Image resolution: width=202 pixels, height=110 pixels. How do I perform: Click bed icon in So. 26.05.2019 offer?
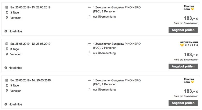click(x=89, y=80)
